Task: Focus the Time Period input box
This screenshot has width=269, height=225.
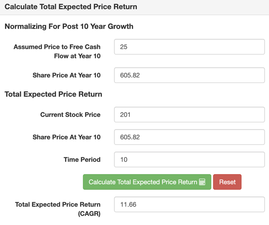Action: [x=190, y=160]
